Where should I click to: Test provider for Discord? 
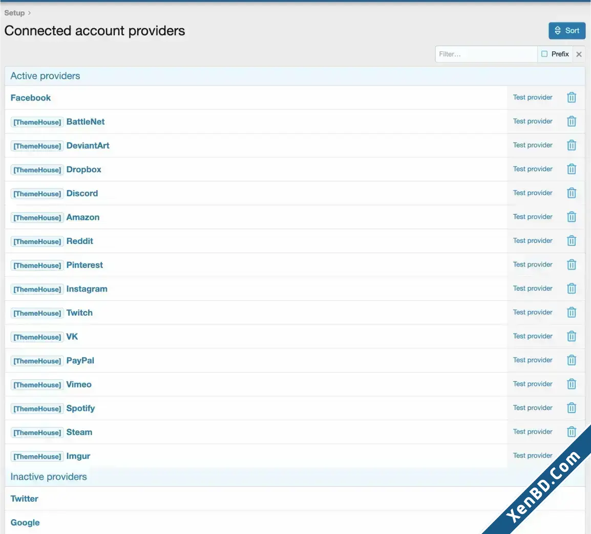533,193
